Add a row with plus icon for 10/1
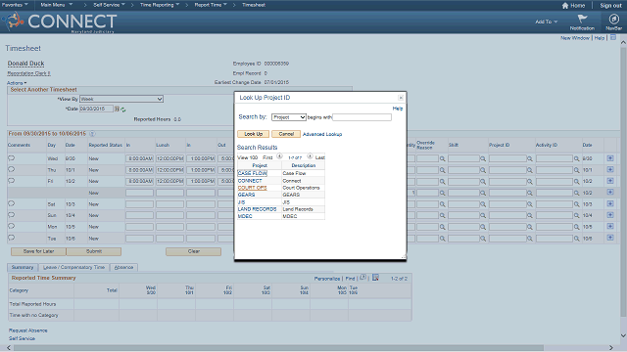 point(610,169)
